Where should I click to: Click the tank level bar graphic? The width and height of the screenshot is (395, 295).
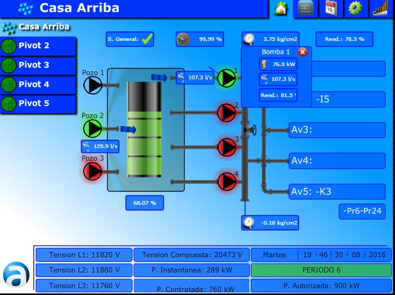point(144,130)
